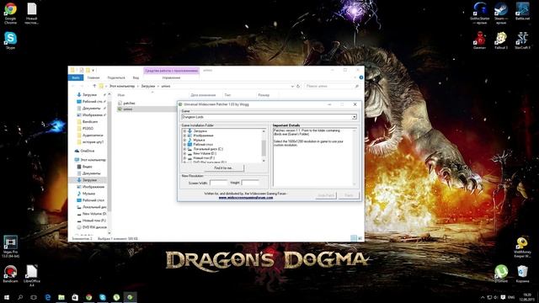Switch to the Поделиться ribbon tab

point(116,77)
